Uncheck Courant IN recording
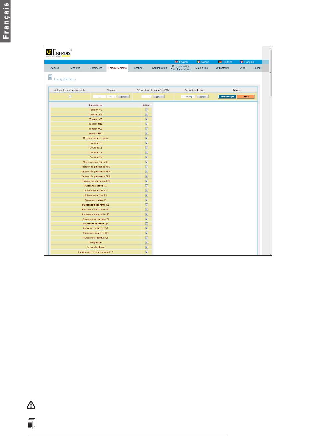This screenshot has height=447, width=316. 147,157
